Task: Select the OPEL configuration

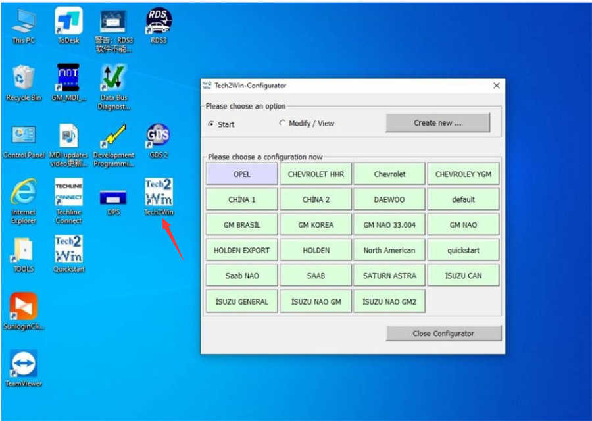Action: 241,174
